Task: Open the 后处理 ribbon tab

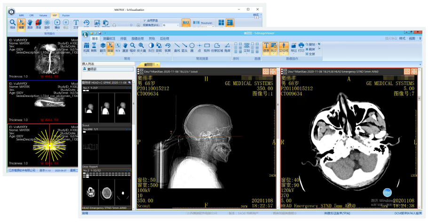Action: [x=164, y=39]
